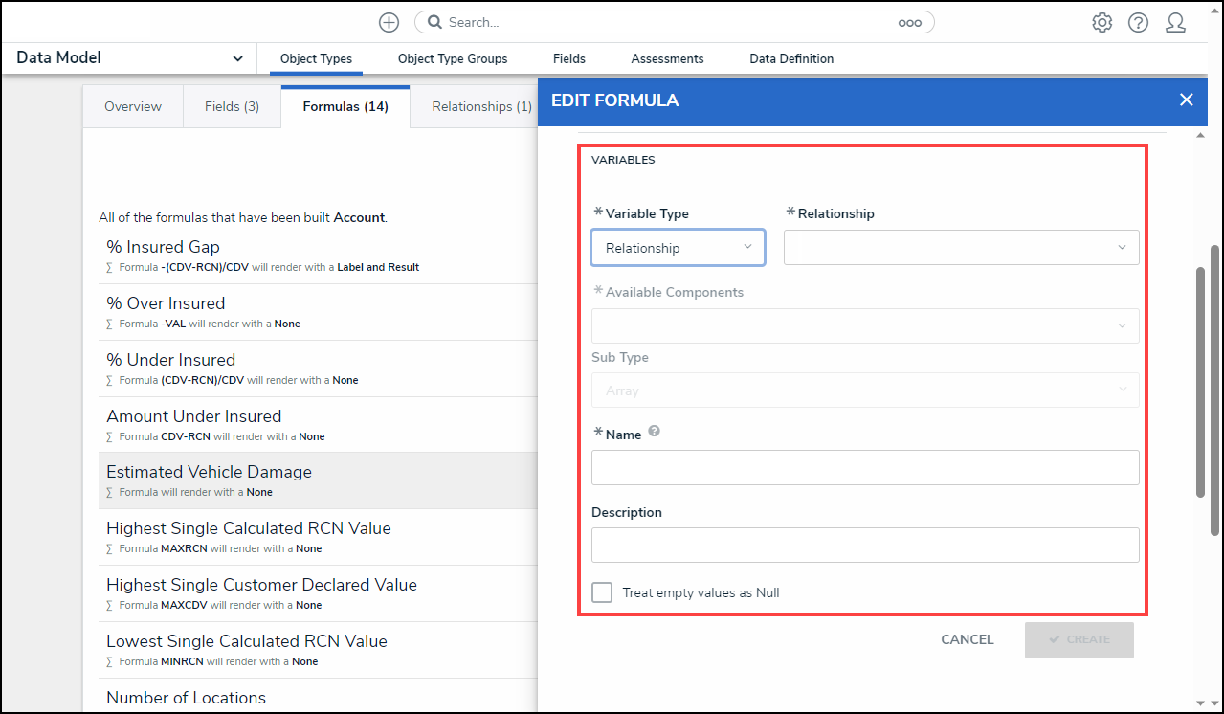
Task: Open the Relationship dropdown
Action: click(961, 248)
